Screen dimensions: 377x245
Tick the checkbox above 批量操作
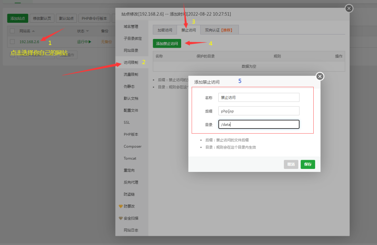(13, 54)
